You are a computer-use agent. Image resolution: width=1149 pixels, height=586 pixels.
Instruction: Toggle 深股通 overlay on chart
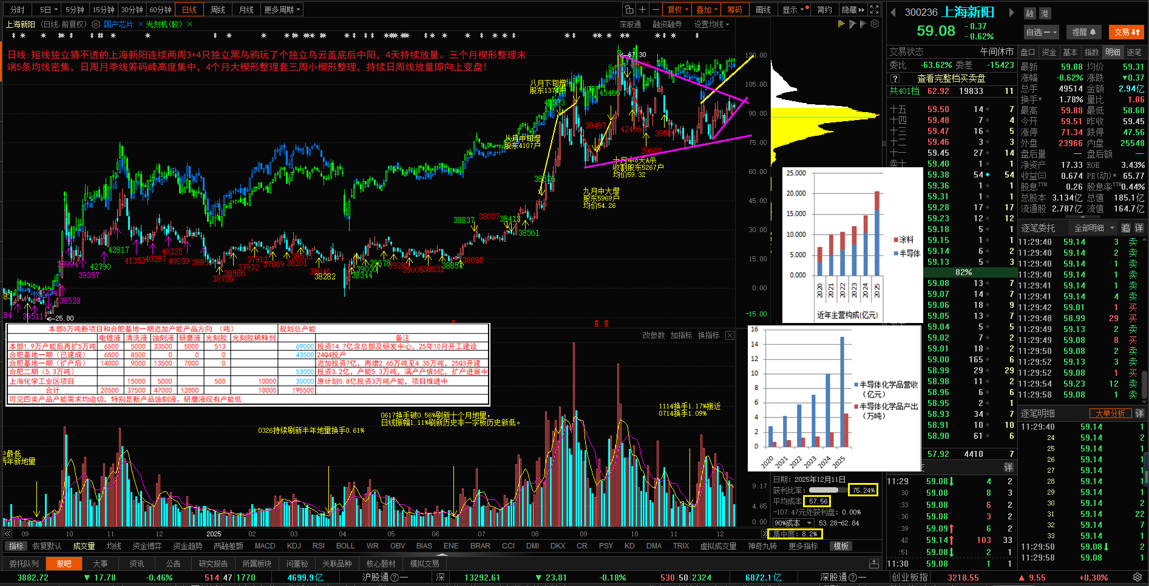click(x=630, y=24)
